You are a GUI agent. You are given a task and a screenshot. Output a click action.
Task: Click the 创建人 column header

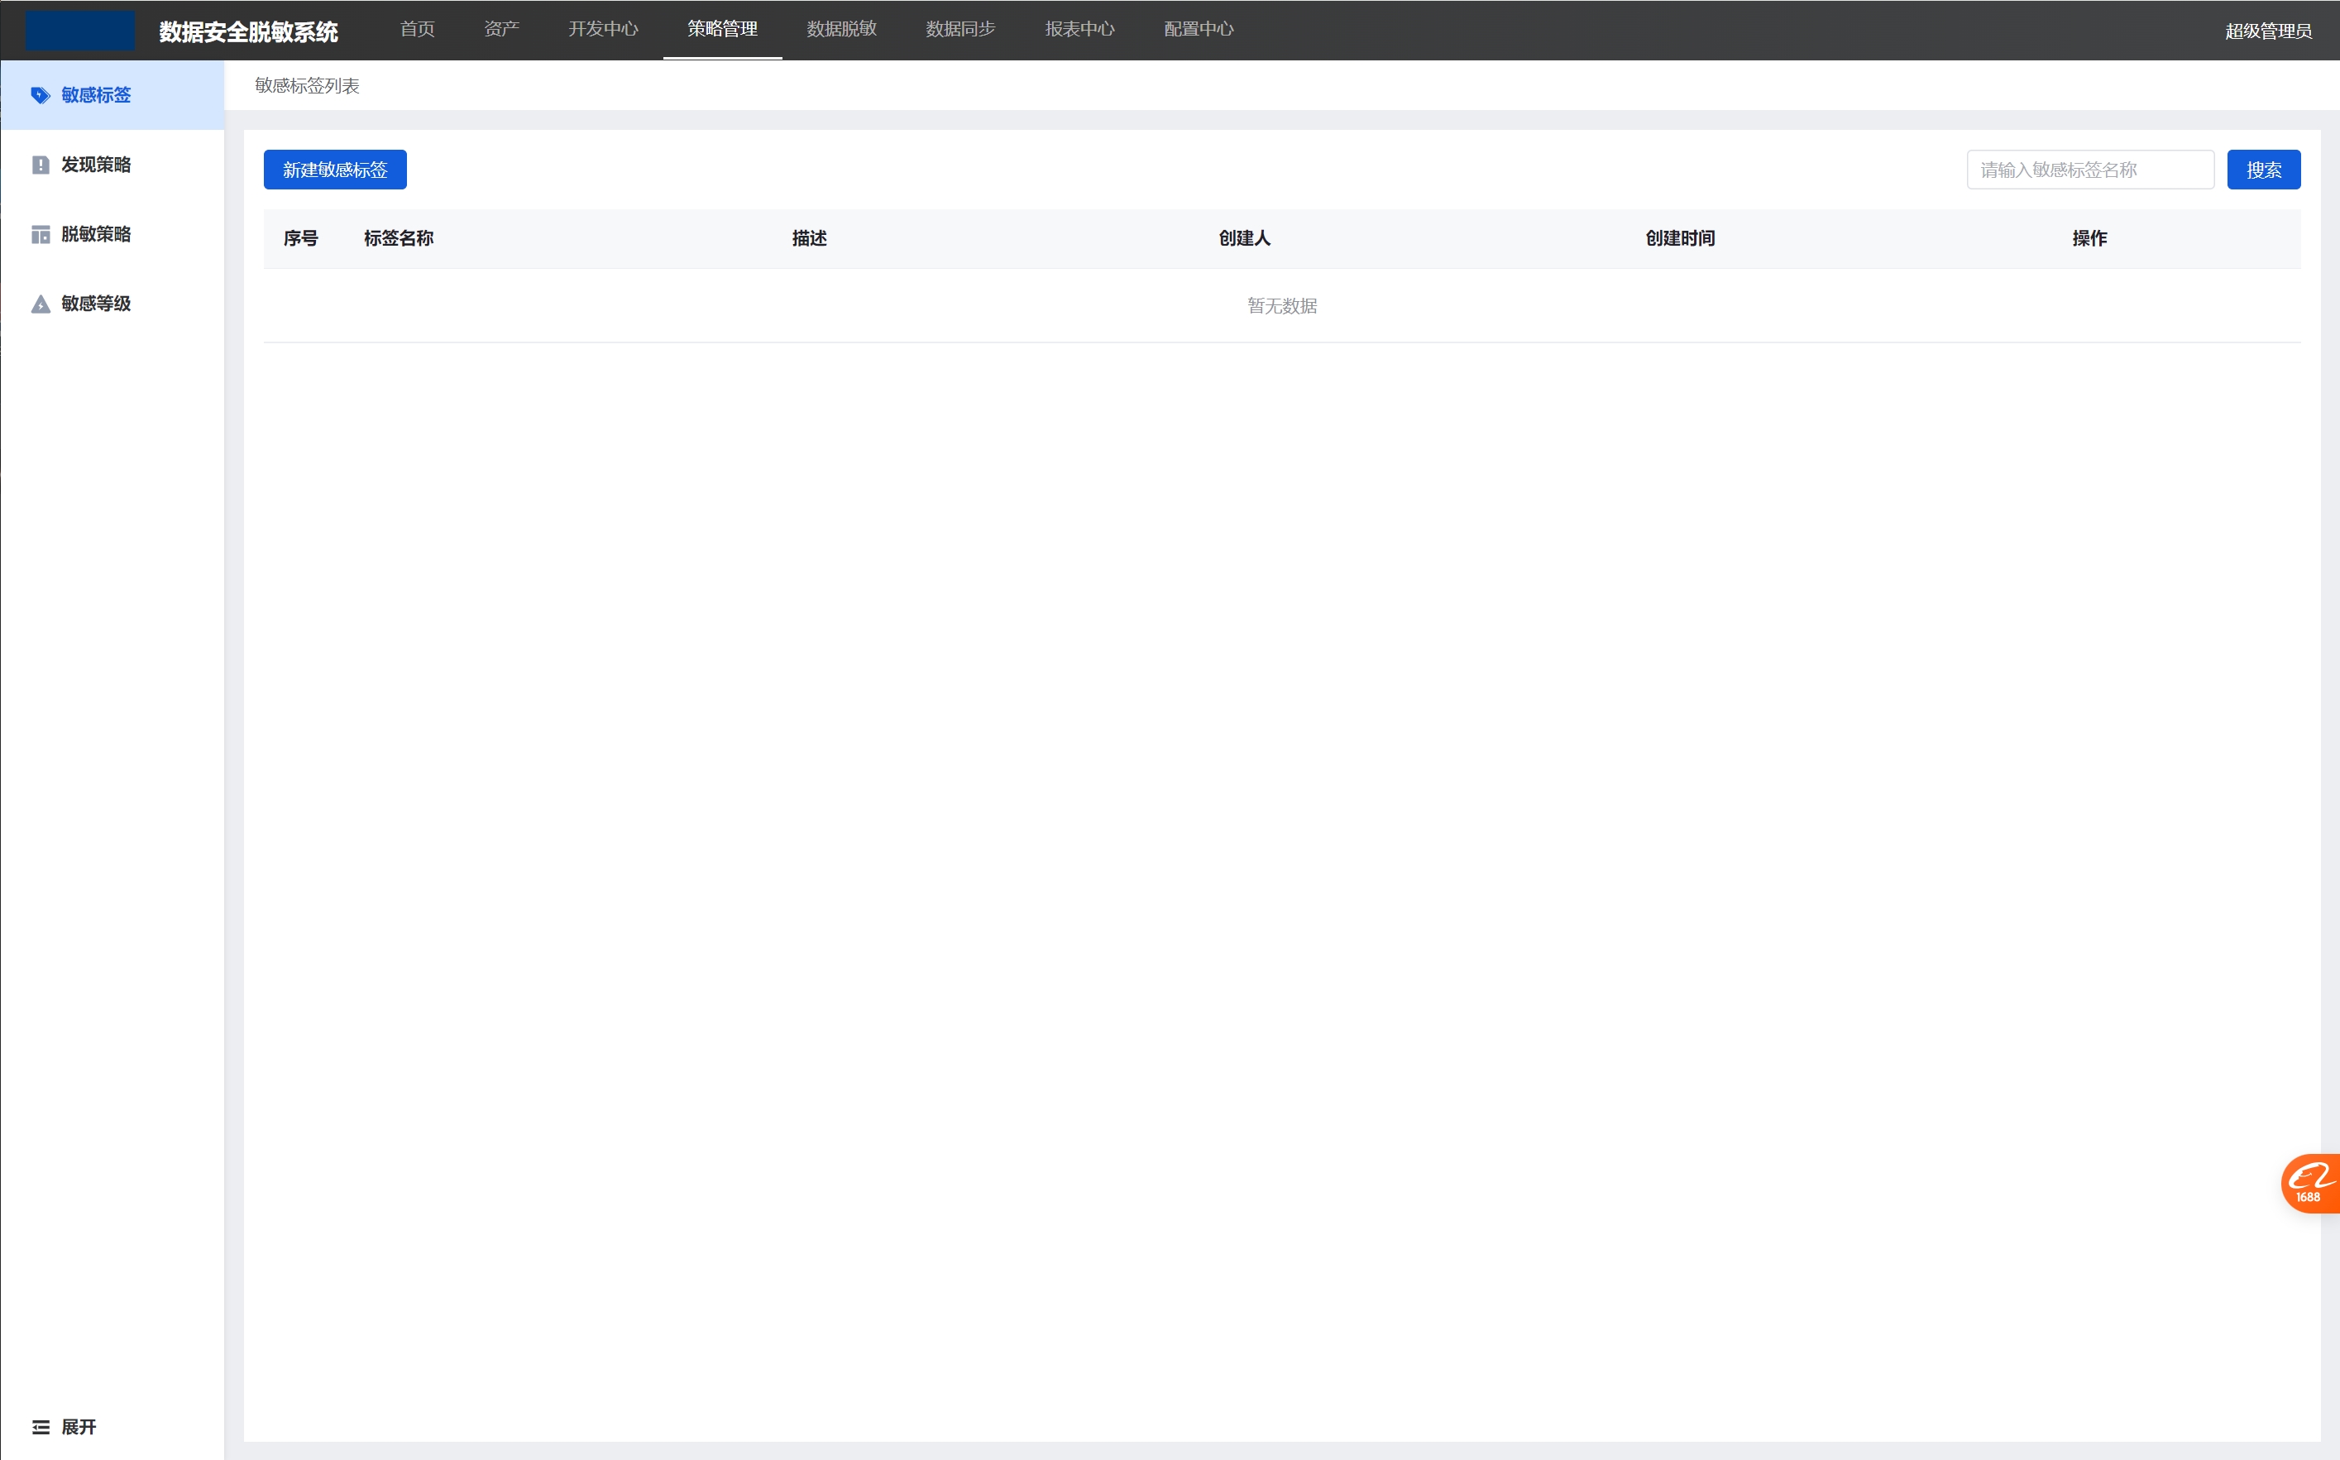[1244, 238]
